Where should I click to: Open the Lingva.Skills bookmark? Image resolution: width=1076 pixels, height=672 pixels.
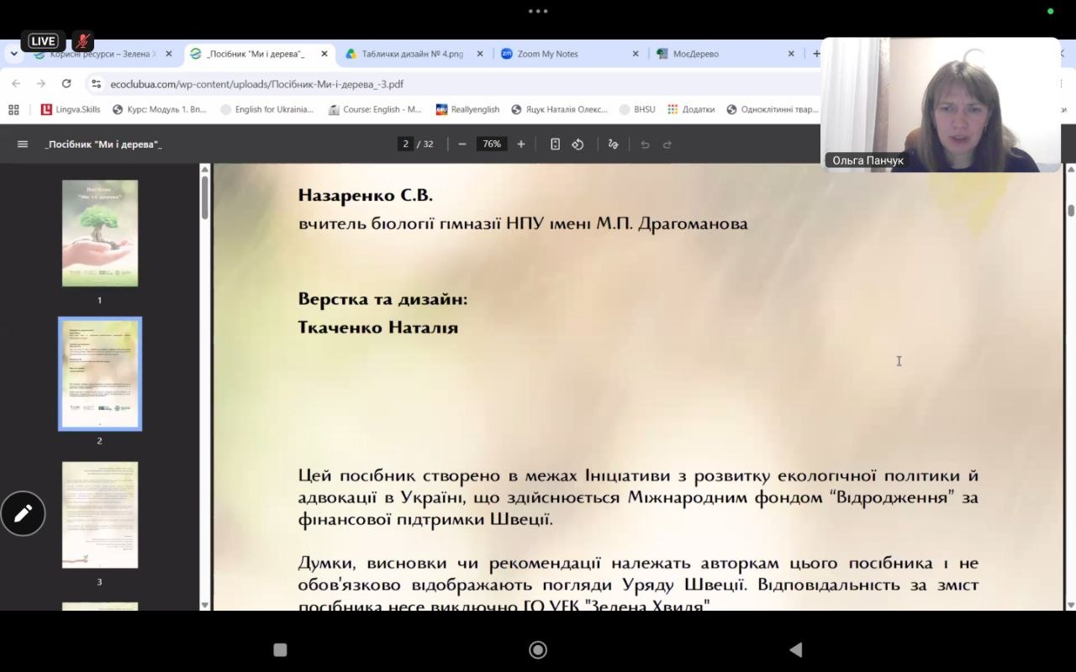point(71,109)
